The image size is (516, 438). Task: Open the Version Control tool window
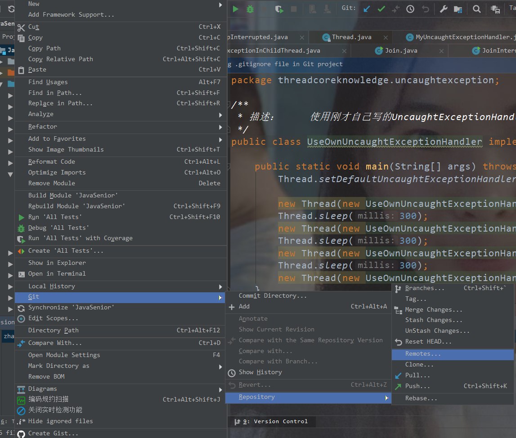[275, 421]
